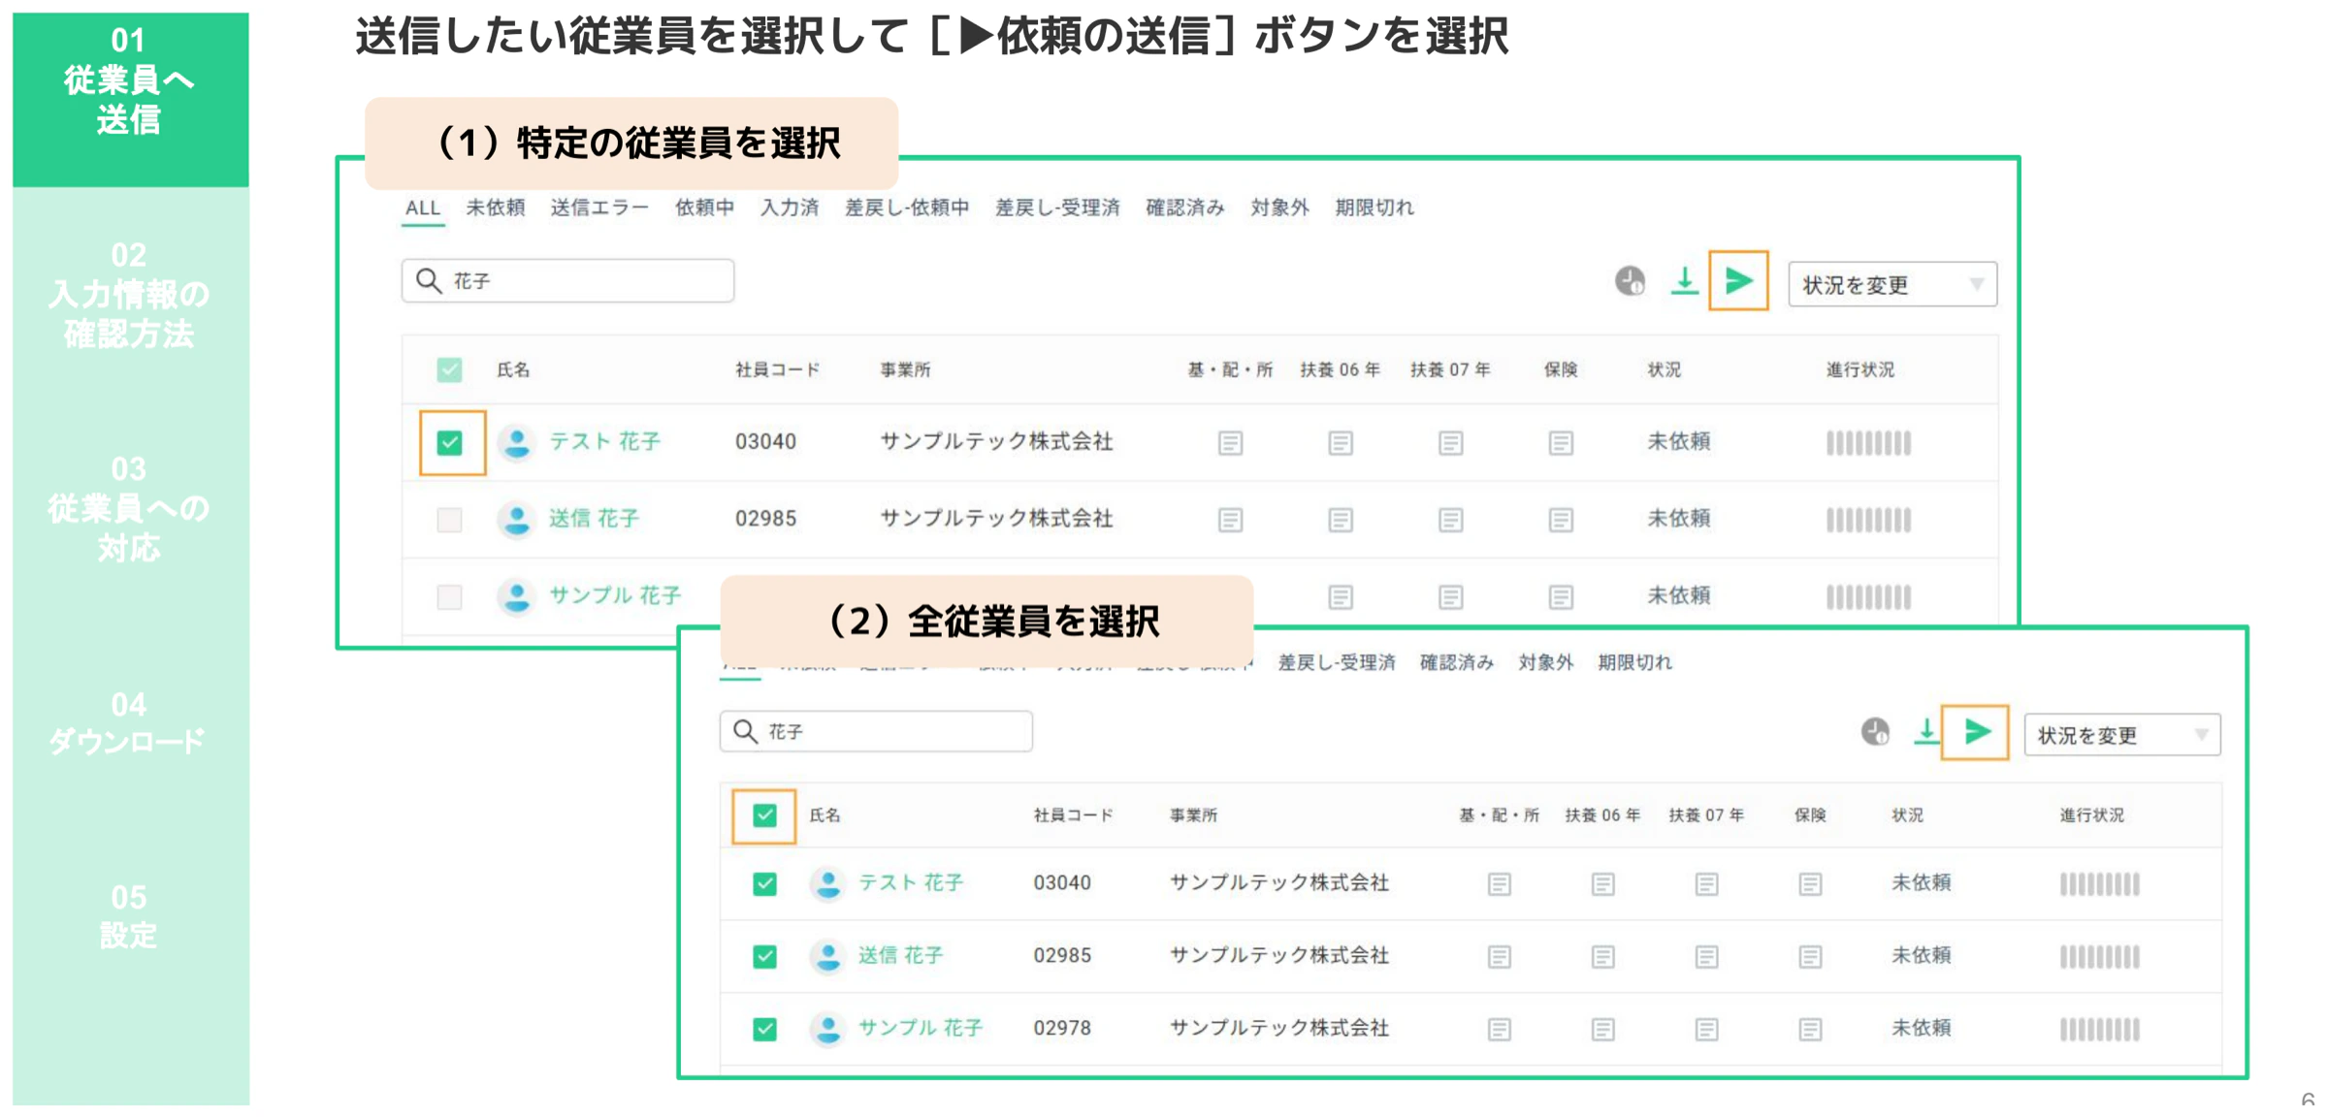The image size is (2328, 1118).
Task: Click the progress bar for テスト 花子 in upper panel
Action: [1868, 443]
